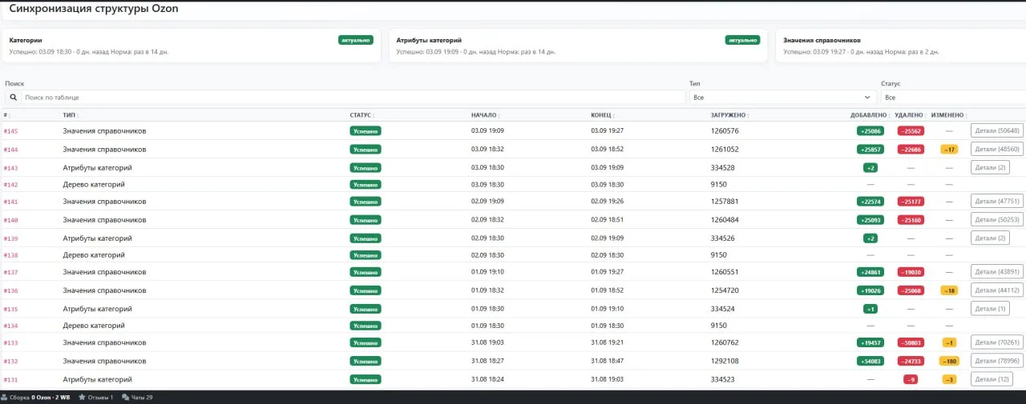Click the 'Детали (78996)' button
The height and width of the screenshot is (404, 1026).
click(996, 360)
